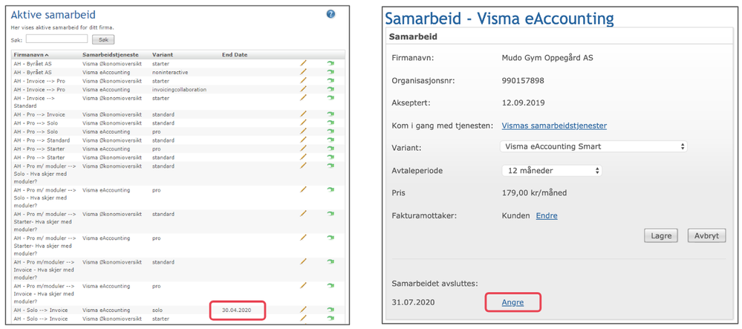Image resolution: width=742 pixels, height=329 pixels.
Task: Click the ending date 31.07.2020
Action: coord(414,302)
